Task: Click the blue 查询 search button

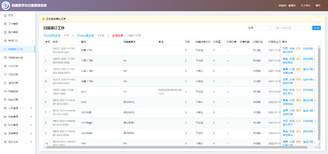Action: [316, 28]
